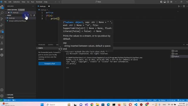Open the Testing flask view
Image resolution: width=188 pixels, height=106 pixels.
tap(2, 43)
